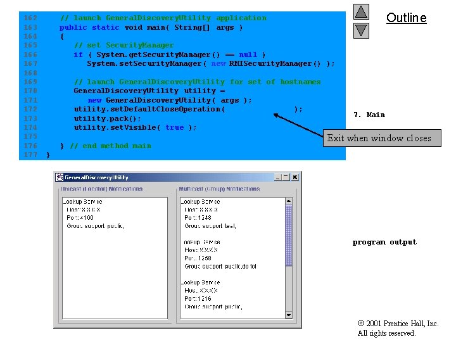Click 'Group support: public,default' line
456x342 pixels.
click(220, 266)
